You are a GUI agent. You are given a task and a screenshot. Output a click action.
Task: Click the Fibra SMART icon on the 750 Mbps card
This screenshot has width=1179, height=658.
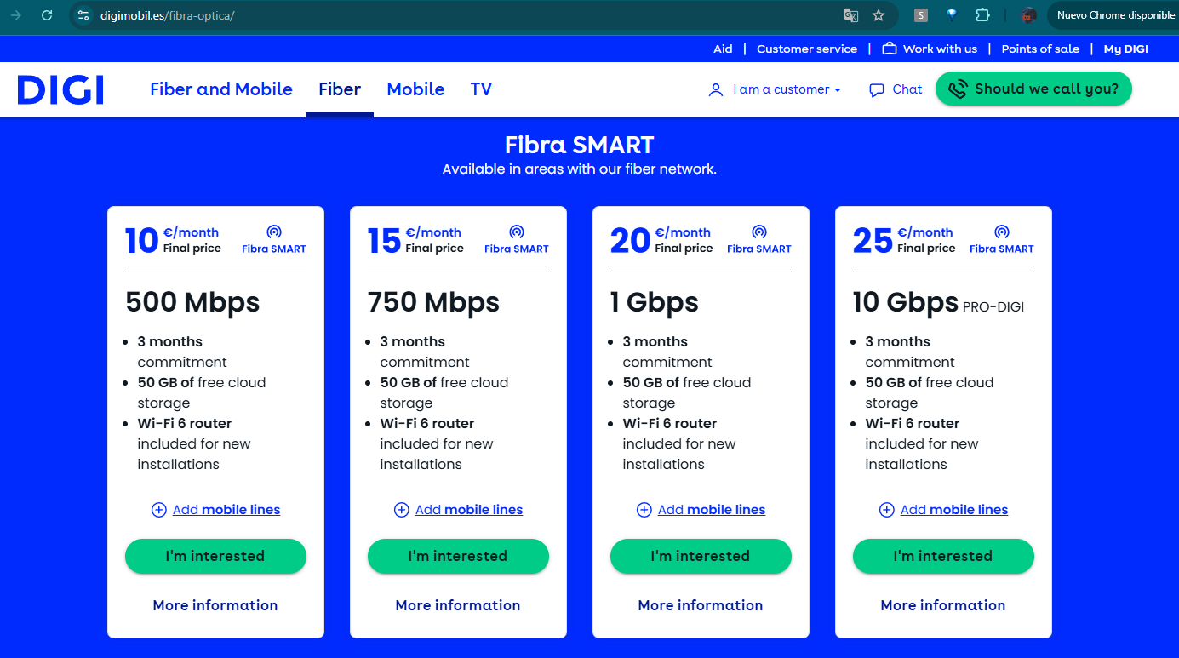(517, 232)
